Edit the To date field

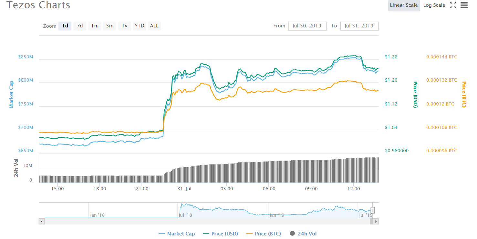359,26
